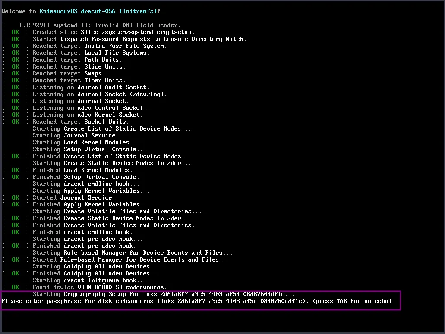Viewport: 445px width, 334px height.
Task: Click 'Reached target Local File Systems' line
Action: coord(91,53)
